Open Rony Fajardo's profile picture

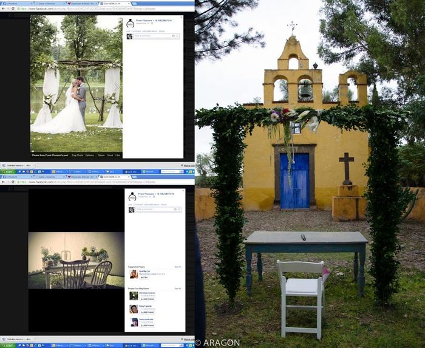click(x=134, y=309)
